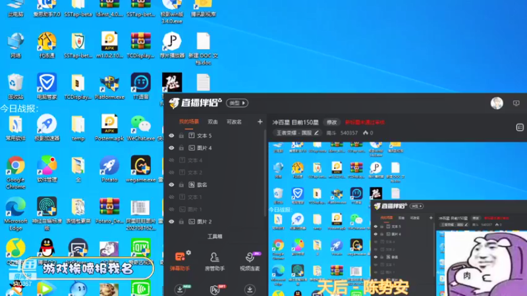The image size is (527, 296).
Task: Toggle the lock on 文本 5 layer
Action: click(181, 136)
